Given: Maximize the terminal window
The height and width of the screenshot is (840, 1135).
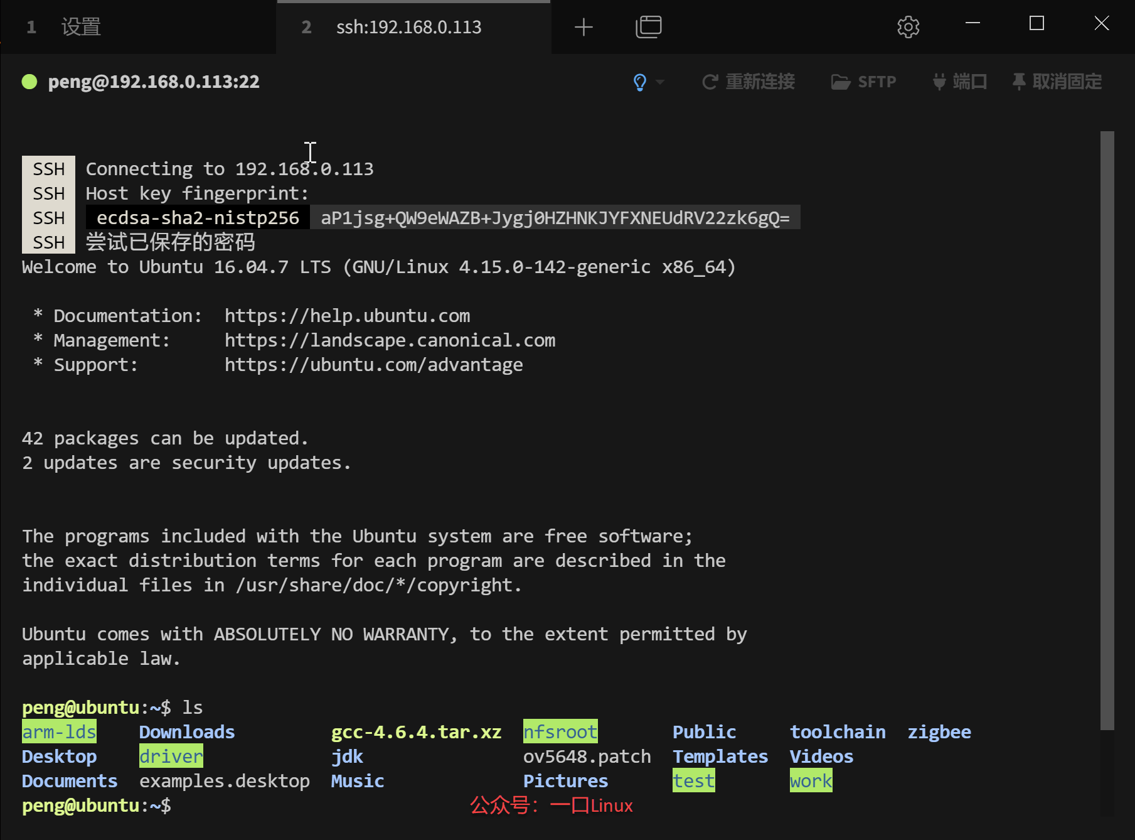Looking at the screenshot, I should click(1036, 23).
